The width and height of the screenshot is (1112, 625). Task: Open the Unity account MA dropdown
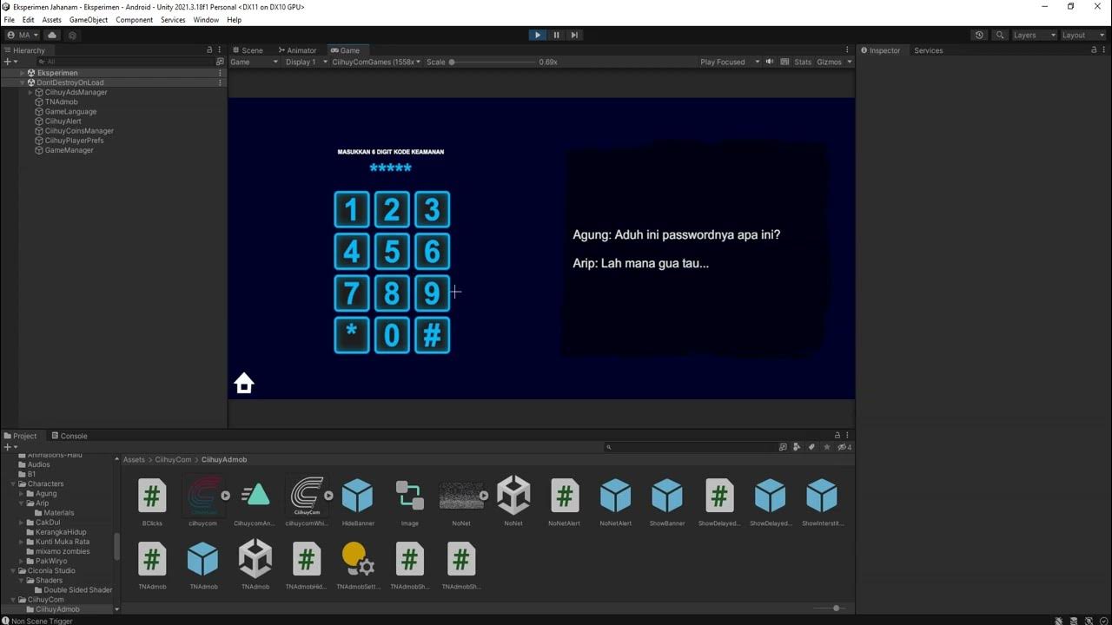(23, 35)
